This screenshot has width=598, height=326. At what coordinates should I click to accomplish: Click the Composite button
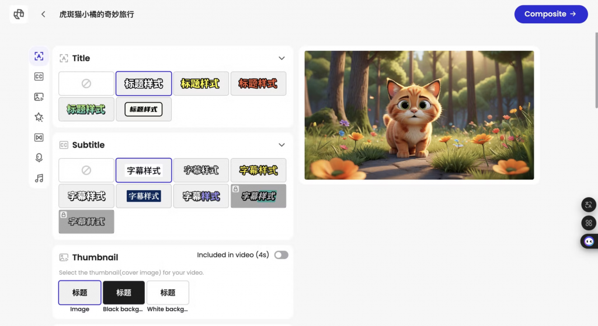(551, 14)
